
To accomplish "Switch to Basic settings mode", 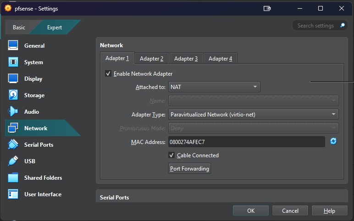I will tap(19, 28).
